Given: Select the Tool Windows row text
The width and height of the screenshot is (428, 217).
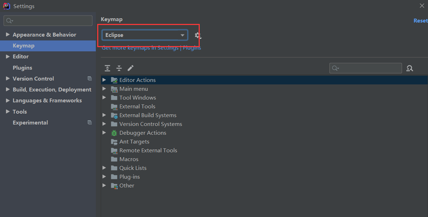Looking at the screenshot, I should (x=138, y=98).
